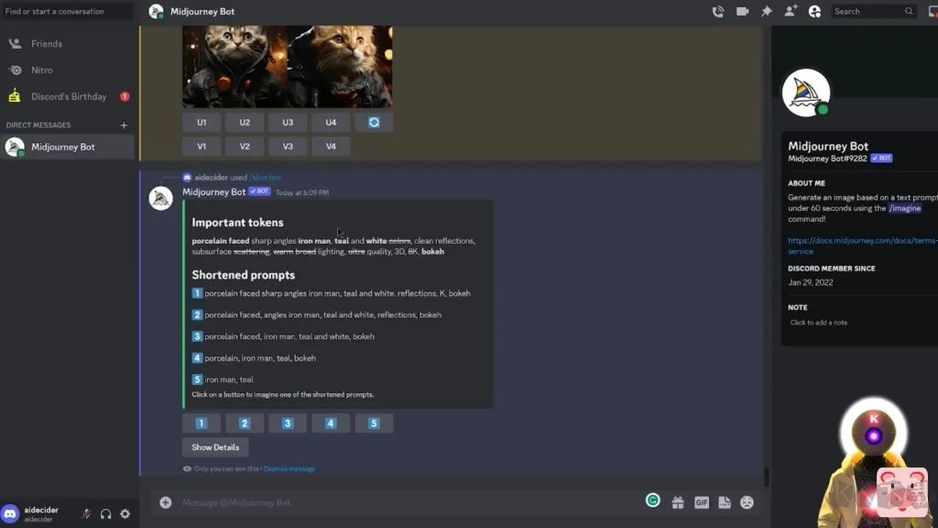Open the GIF picker
Screen dimensions: 938x528
[701, 502]
